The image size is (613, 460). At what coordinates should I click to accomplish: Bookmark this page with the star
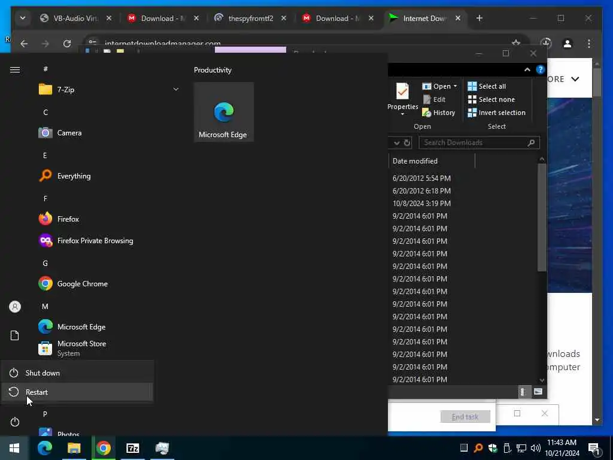(516, 43)
